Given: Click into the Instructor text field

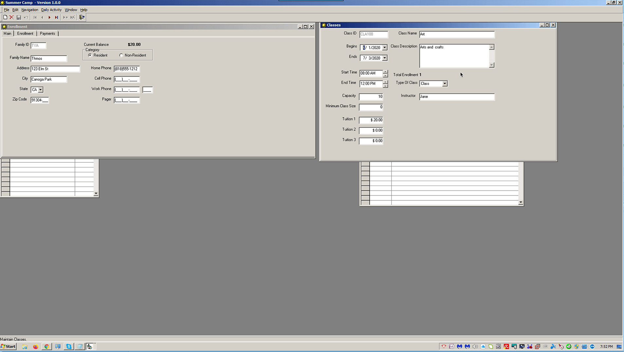Looking at the screenshot, I should click(x=456, y=97).
